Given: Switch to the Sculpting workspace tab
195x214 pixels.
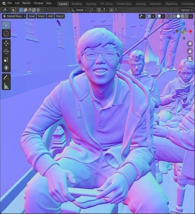Looking at the screenshot, I should (91, 4).
